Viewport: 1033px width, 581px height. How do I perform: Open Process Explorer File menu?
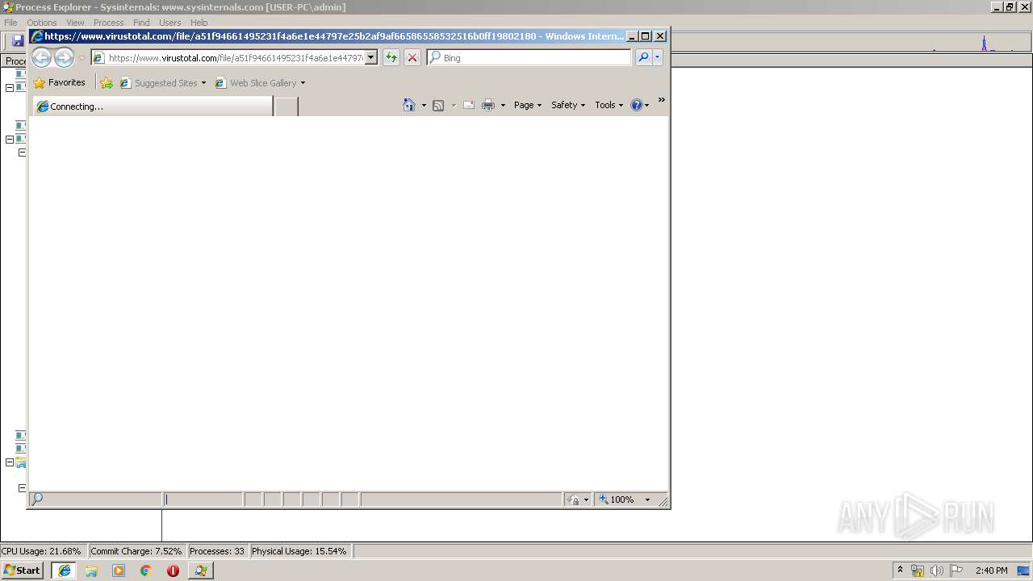click(x=10, y=23)
